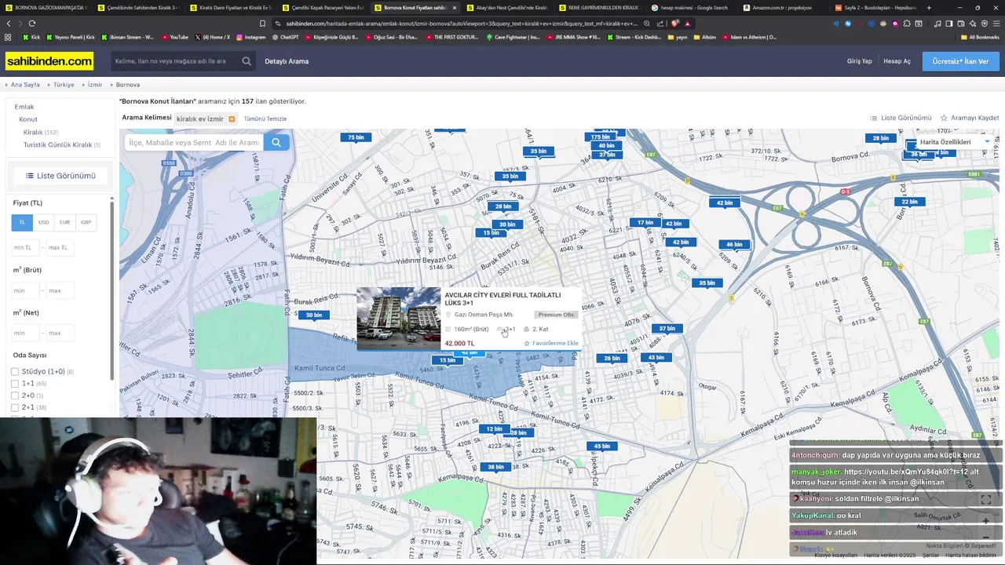Screen dimensions: 1005x565
Task: Click the Brave VPN shield icon
Action: [984, 24]
